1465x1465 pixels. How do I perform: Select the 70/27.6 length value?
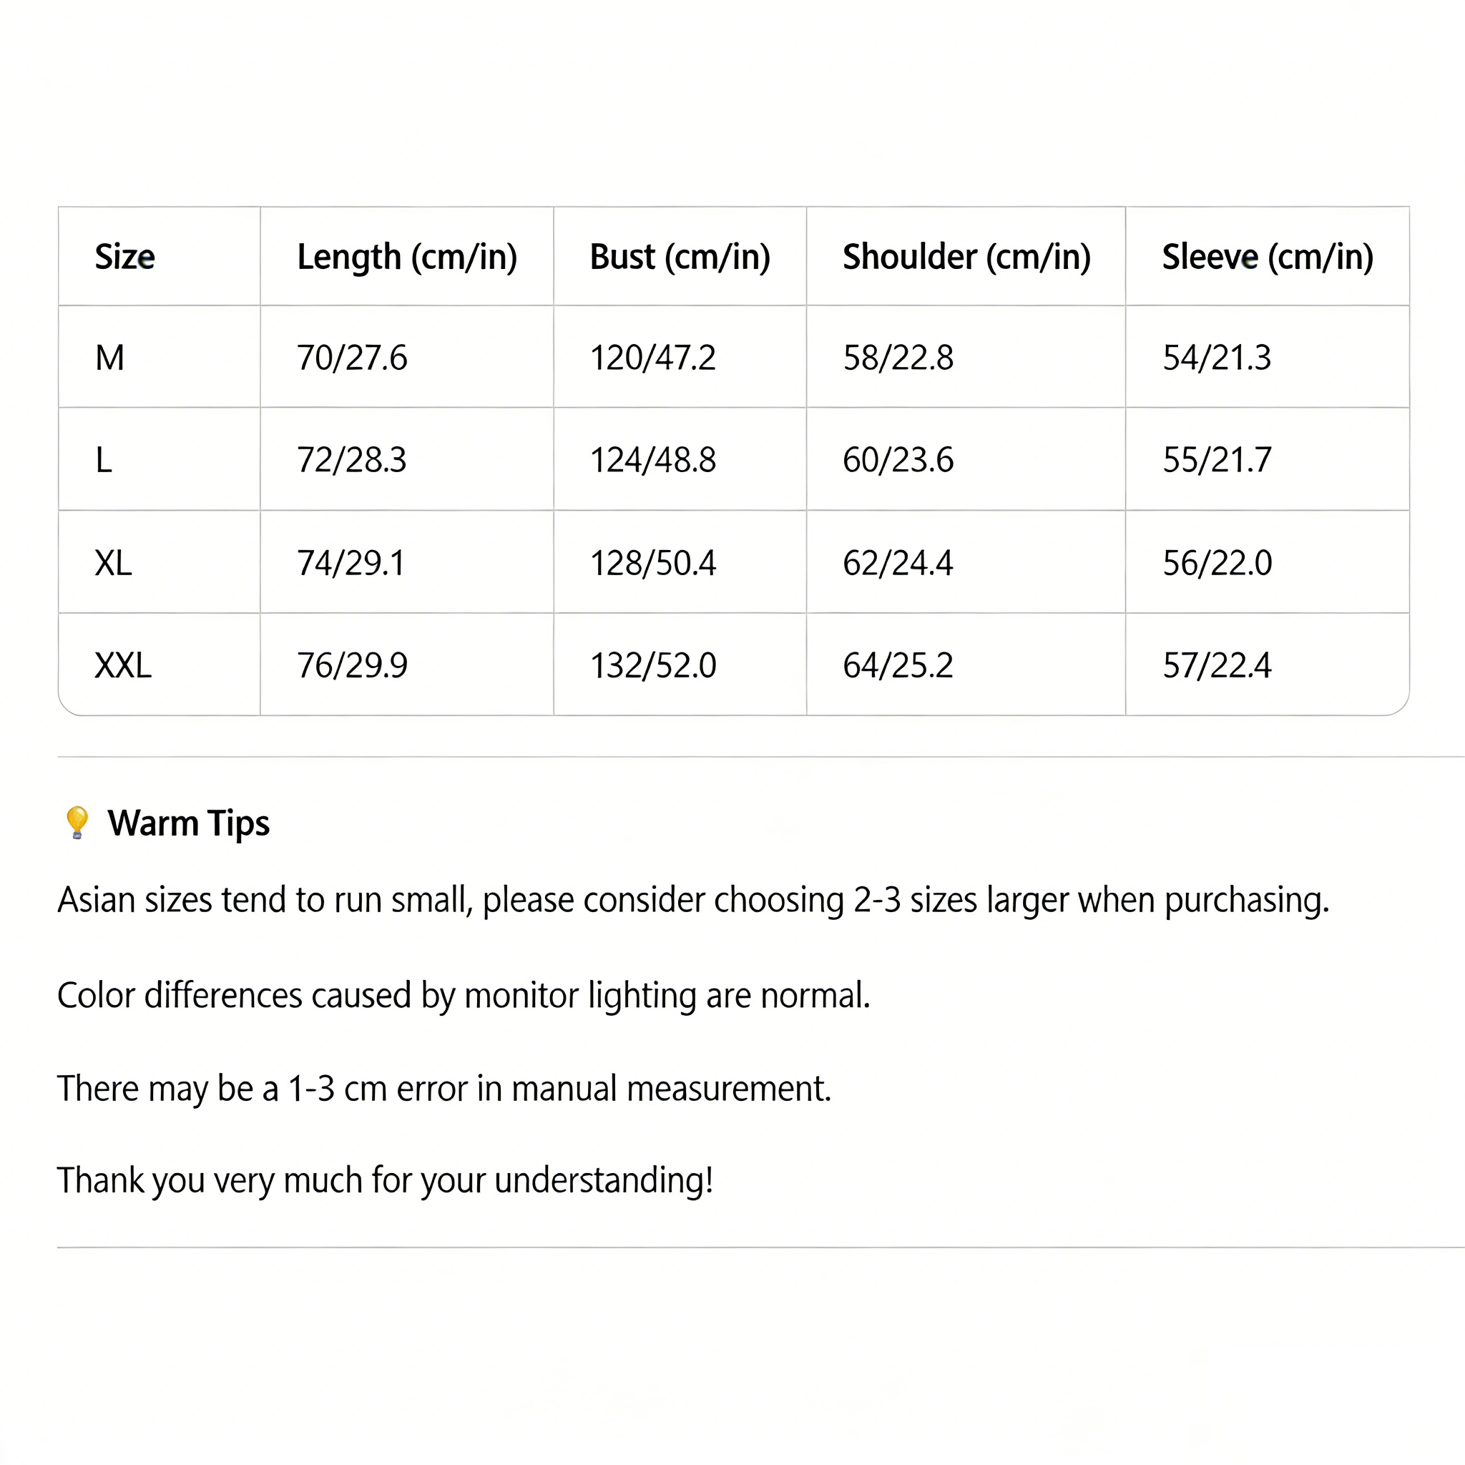pos(352,357)
